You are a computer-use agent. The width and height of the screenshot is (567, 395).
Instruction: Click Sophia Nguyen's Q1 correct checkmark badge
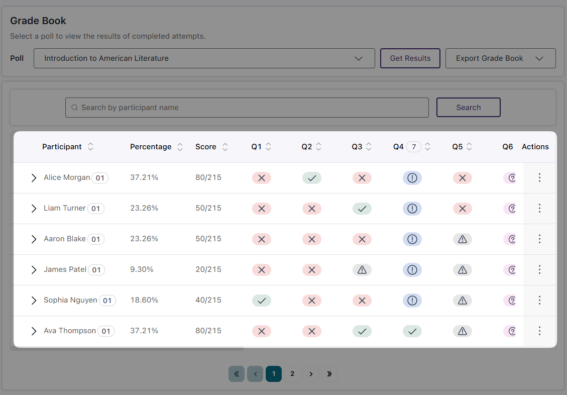tap(261, 301)
